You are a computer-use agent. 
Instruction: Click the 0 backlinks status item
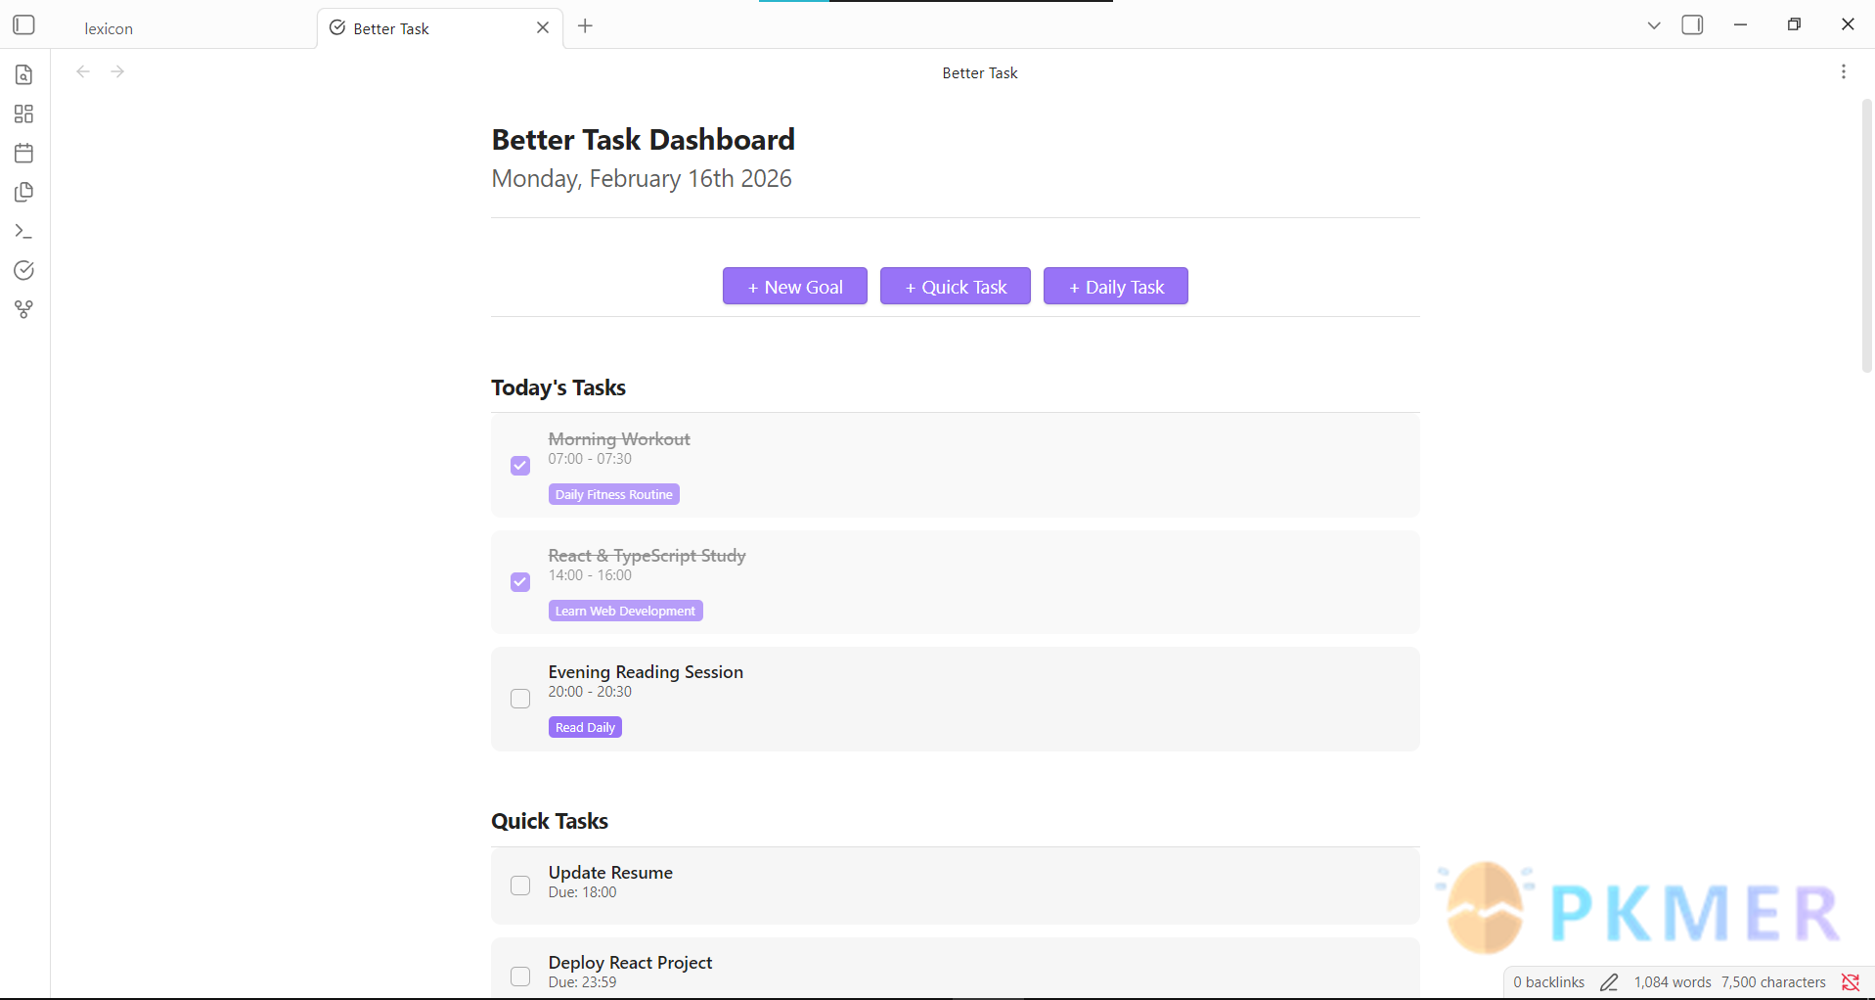pos(1549,981)
